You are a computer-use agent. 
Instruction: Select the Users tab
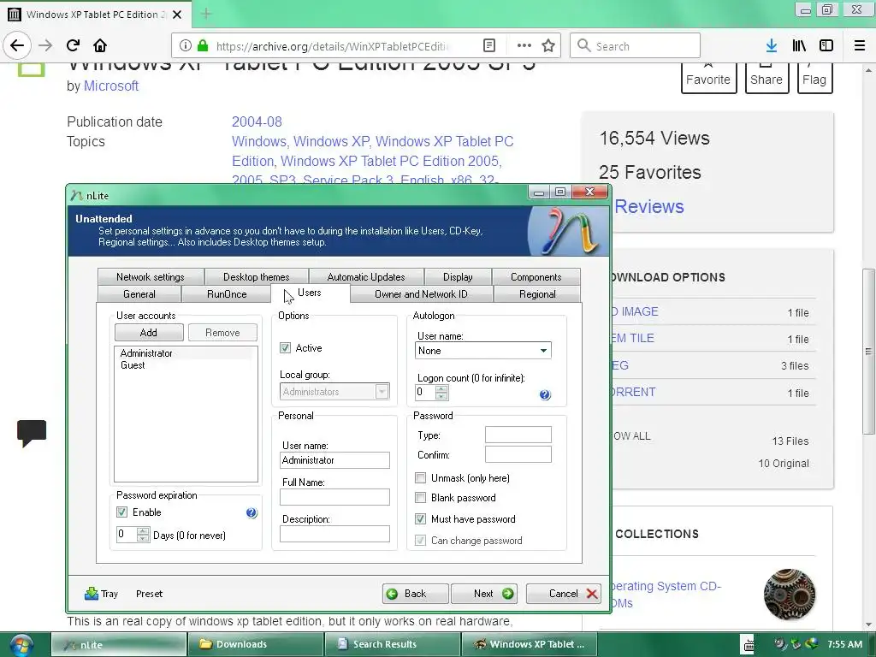(310, 293)
